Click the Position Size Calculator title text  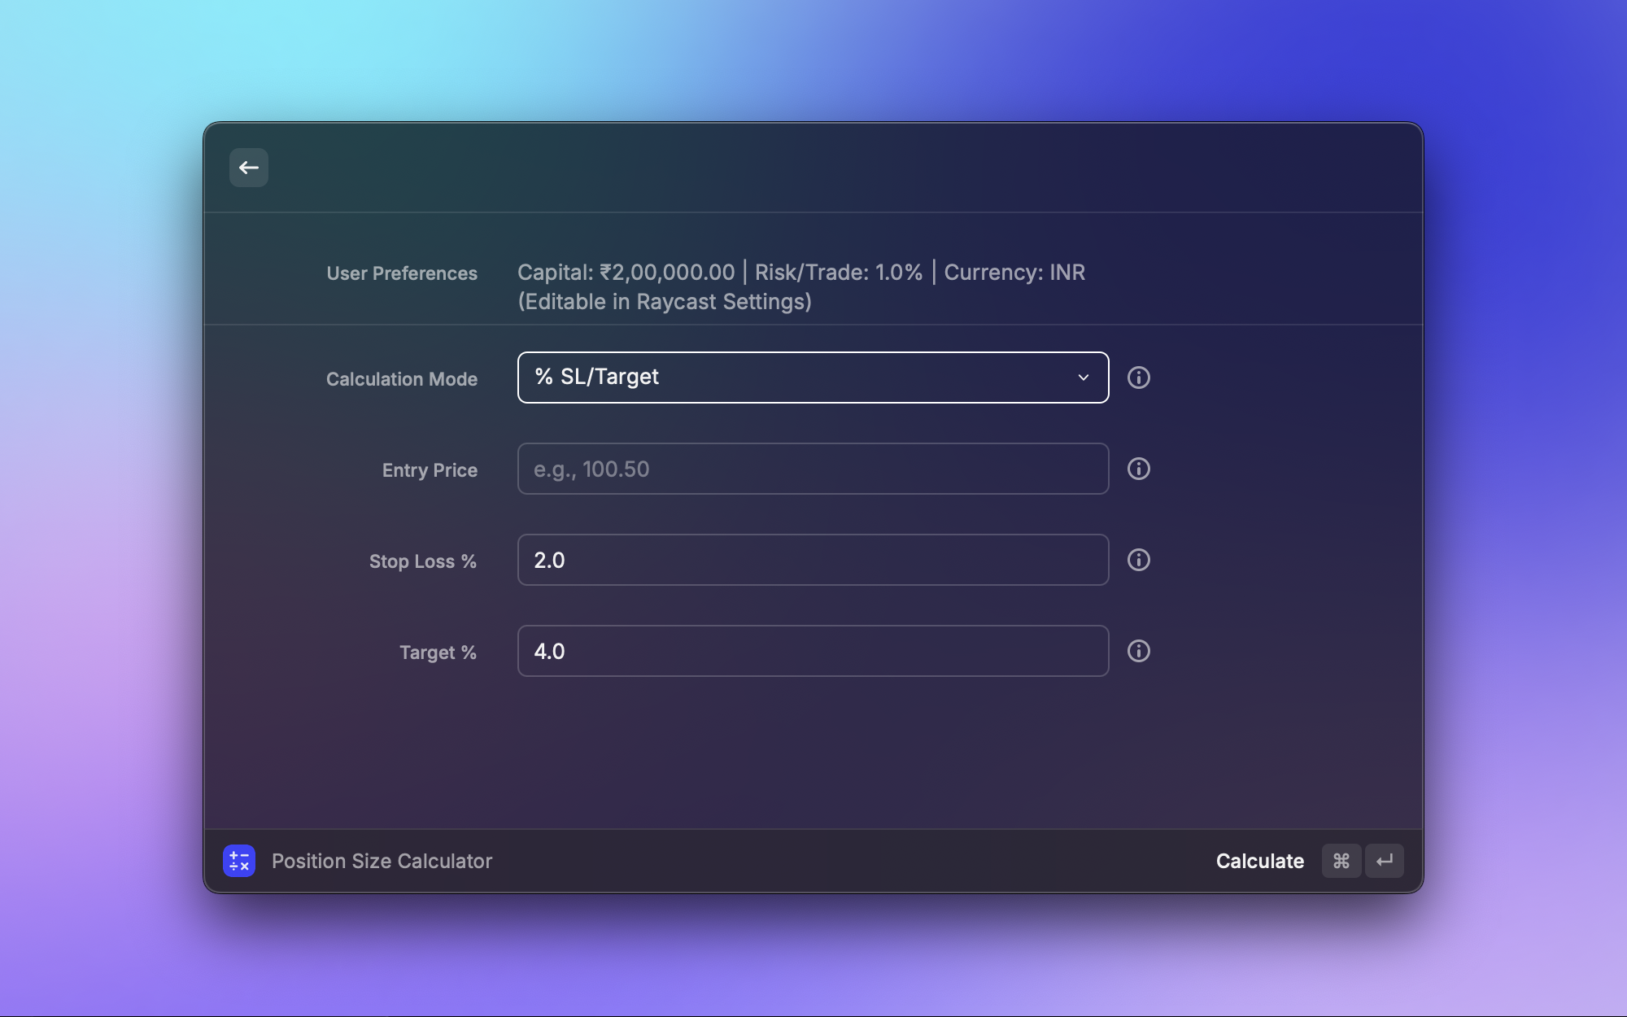coord(382,861)
